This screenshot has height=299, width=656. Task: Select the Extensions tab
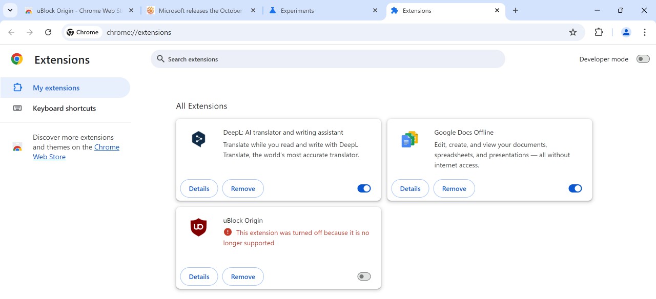click(445, 10)
